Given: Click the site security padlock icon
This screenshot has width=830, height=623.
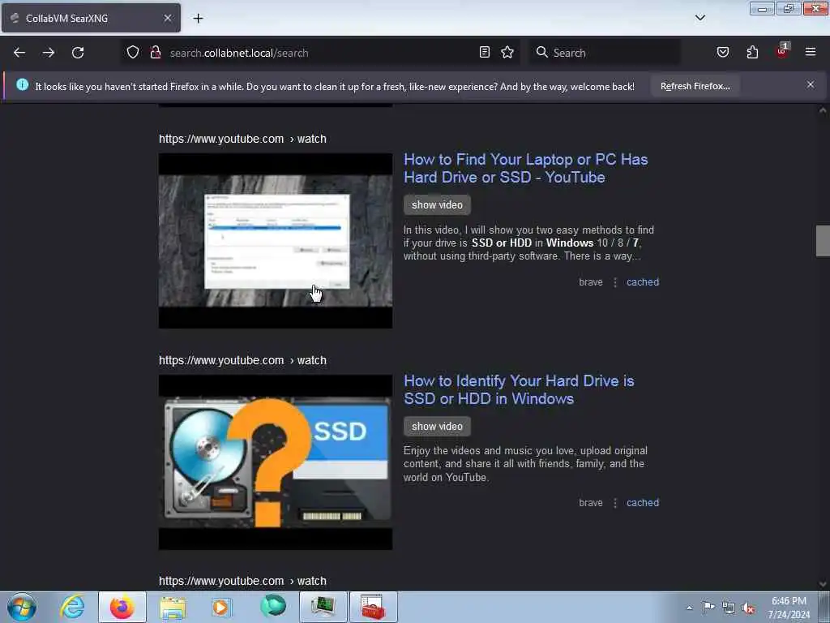Looking at the screenshot, I should point(156,53).
